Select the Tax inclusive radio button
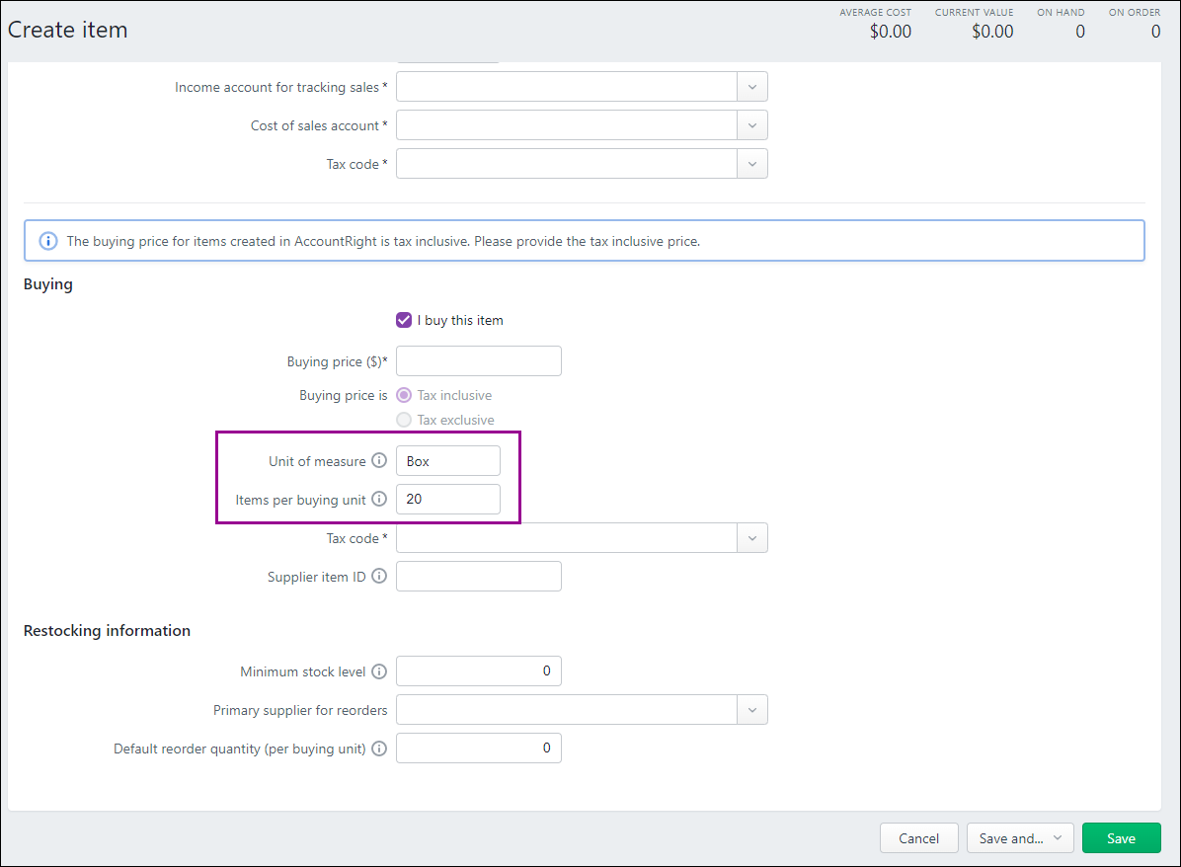 click(x=404, y=395)
